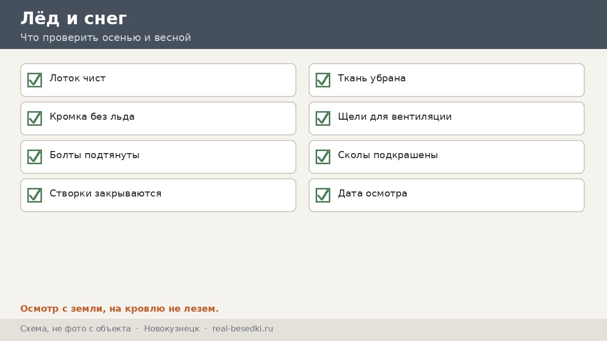Screen dimensions: 607x341
Task: Click the 'Сколы подкрашены' label text
Action: coord(388,155)
